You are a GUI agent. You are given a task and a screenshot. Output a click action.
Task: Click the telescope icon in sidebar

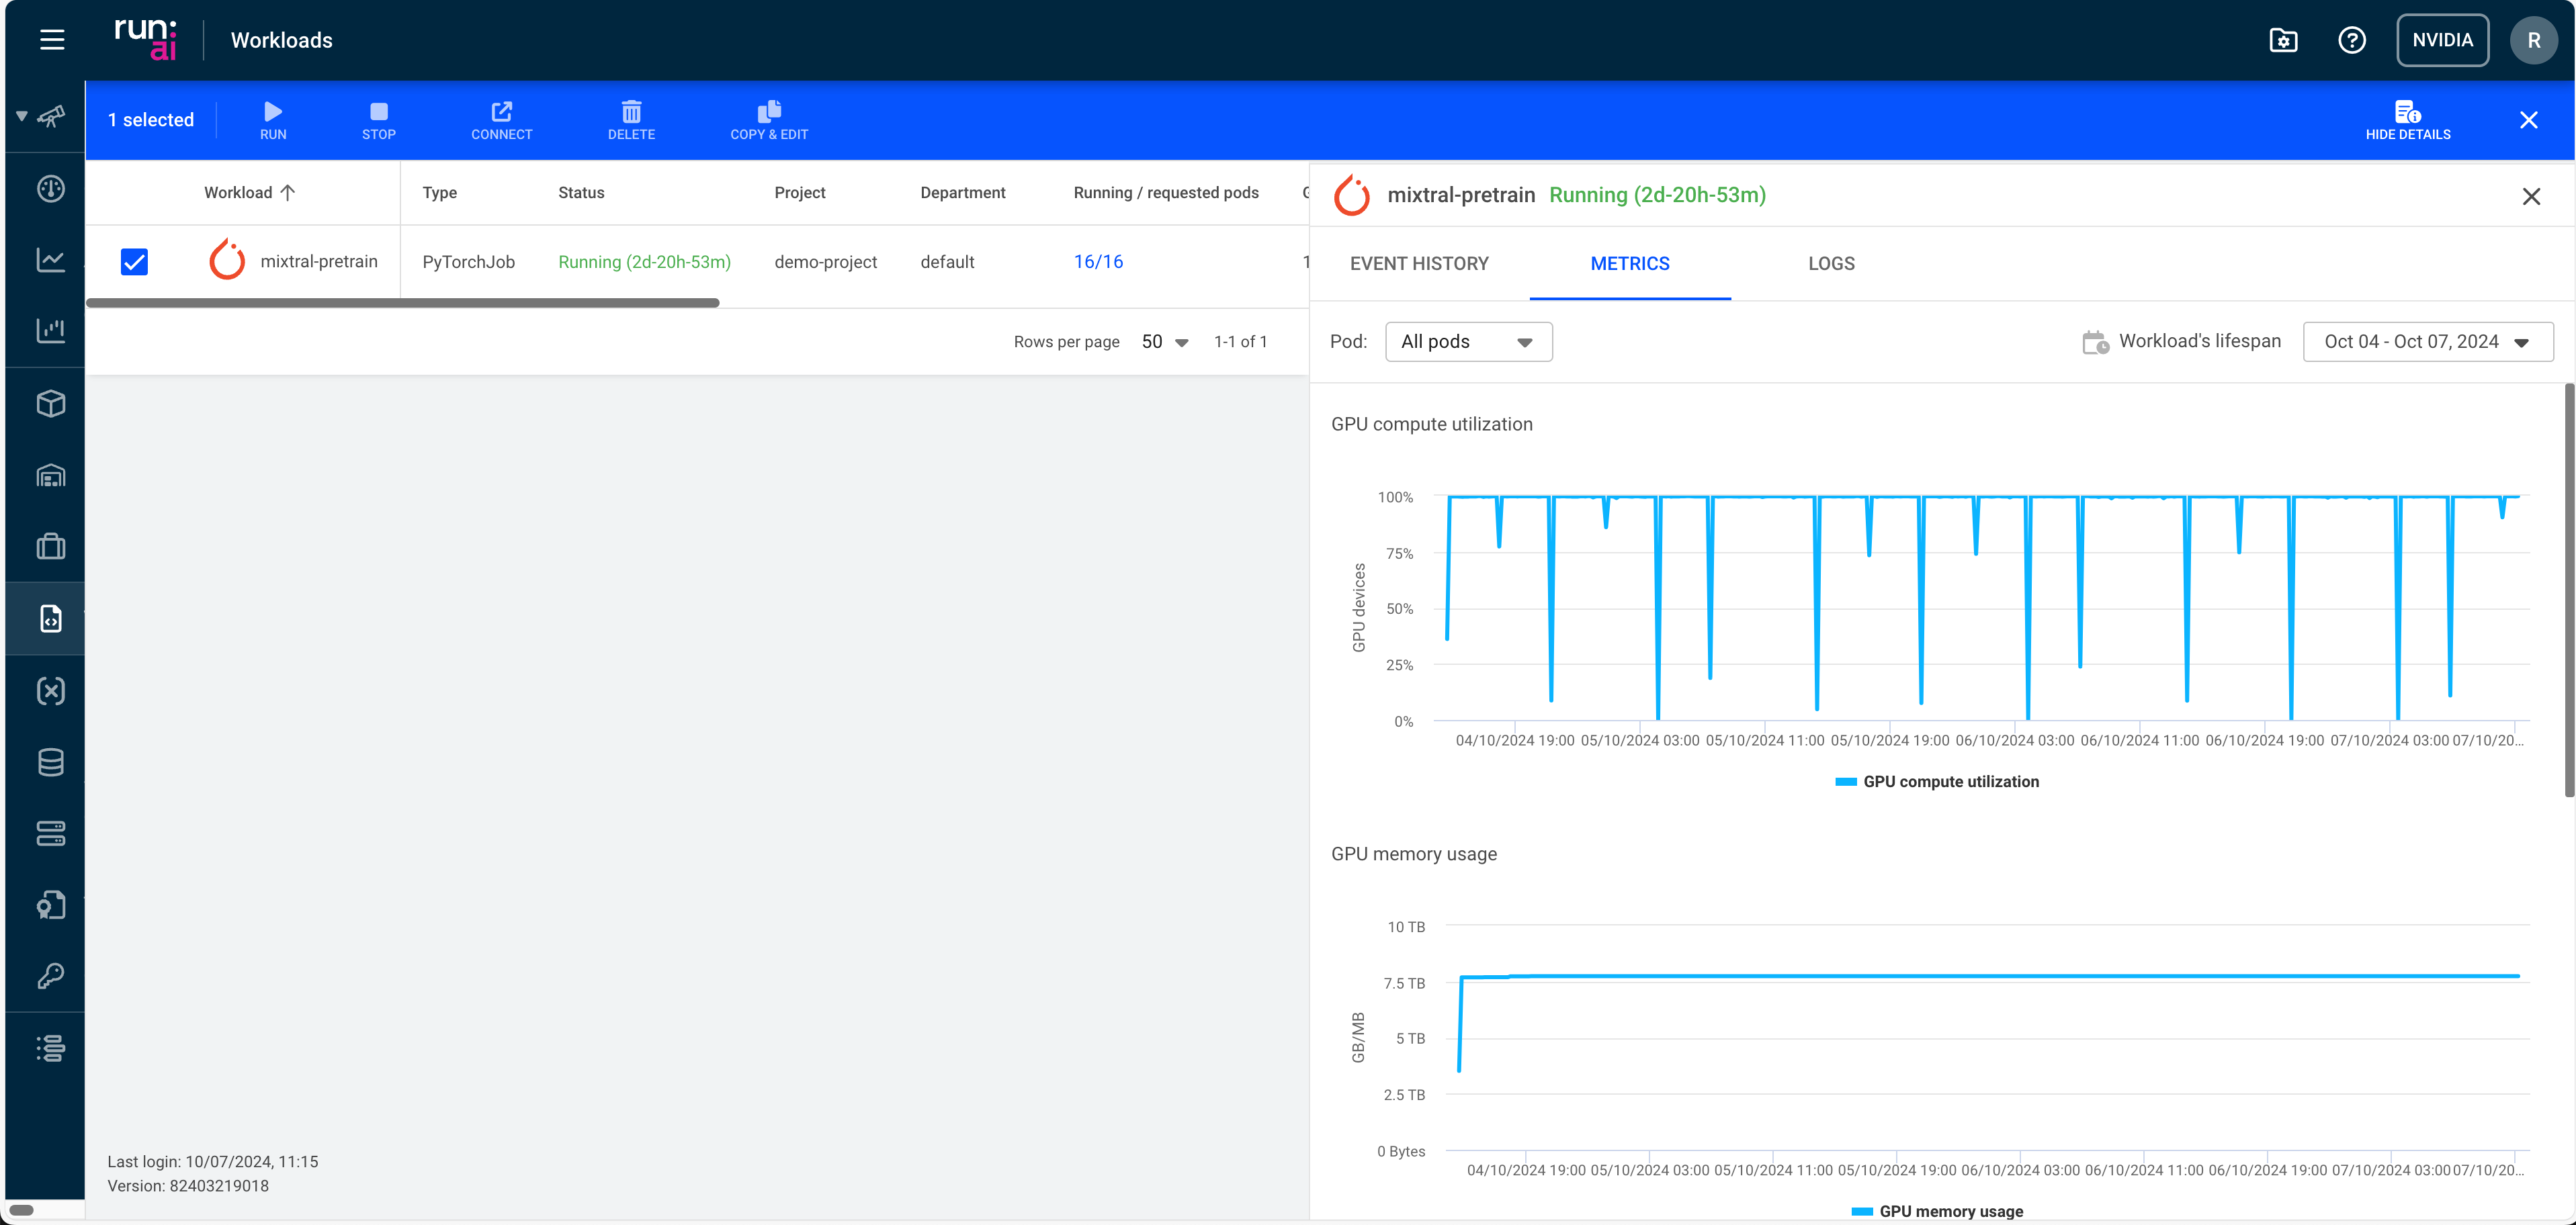pos(51,117)
